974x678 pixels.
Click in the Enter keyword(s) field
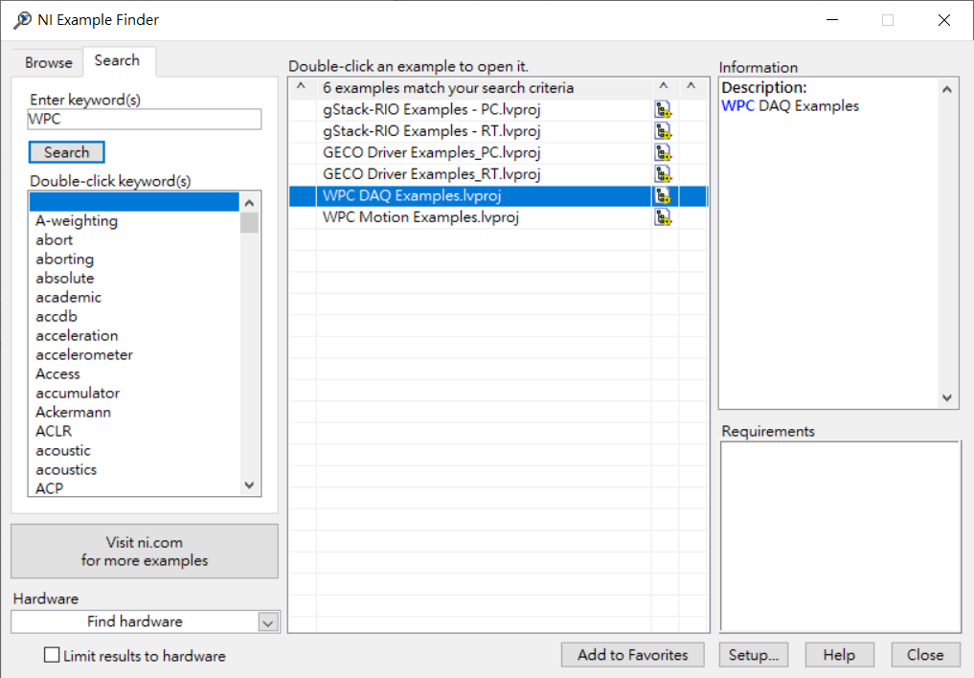click(x=145, y=120)
